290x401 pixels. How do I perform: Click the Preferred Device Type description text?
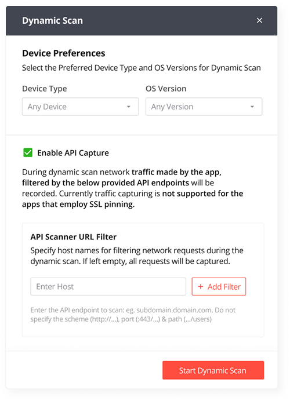click(x=142, y=68)
